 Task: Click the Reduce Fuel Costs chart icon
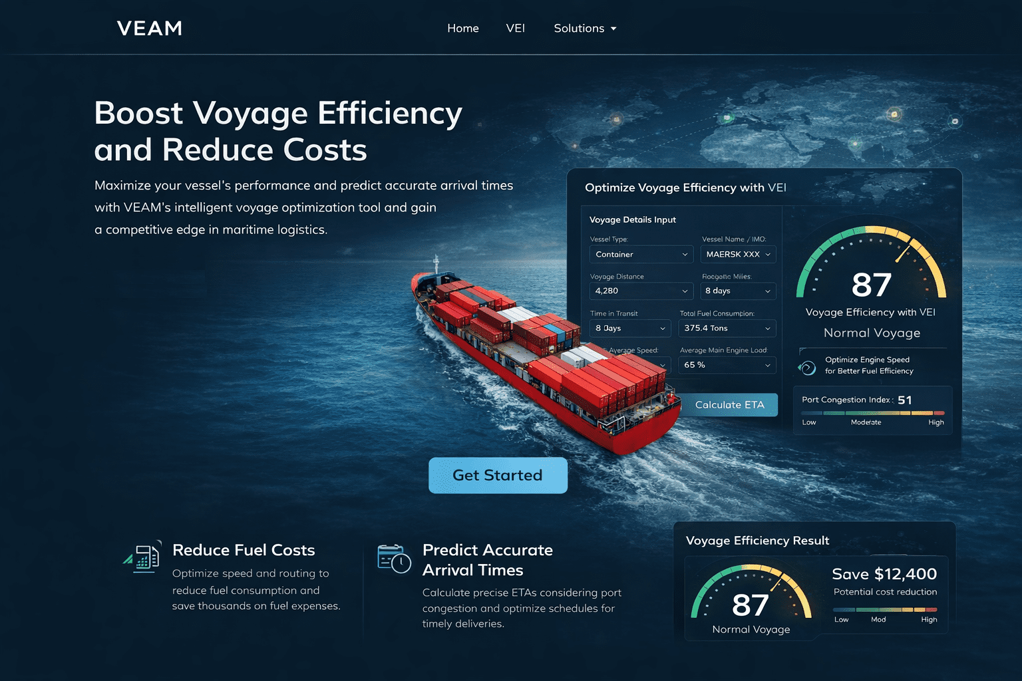pyautogui.click(x=144, y=557)
